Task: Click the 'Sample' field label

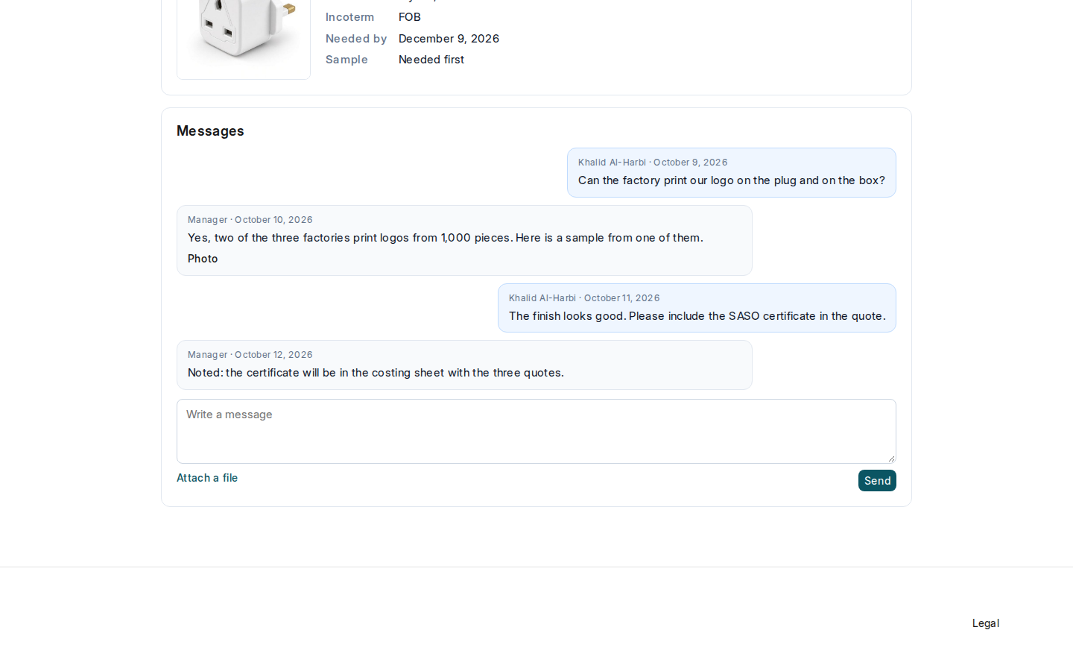Action: 346,60
